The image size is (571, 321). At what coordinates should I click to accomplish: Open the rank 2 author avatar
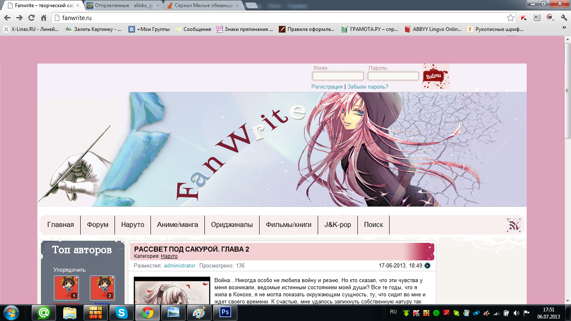[102, 288]
